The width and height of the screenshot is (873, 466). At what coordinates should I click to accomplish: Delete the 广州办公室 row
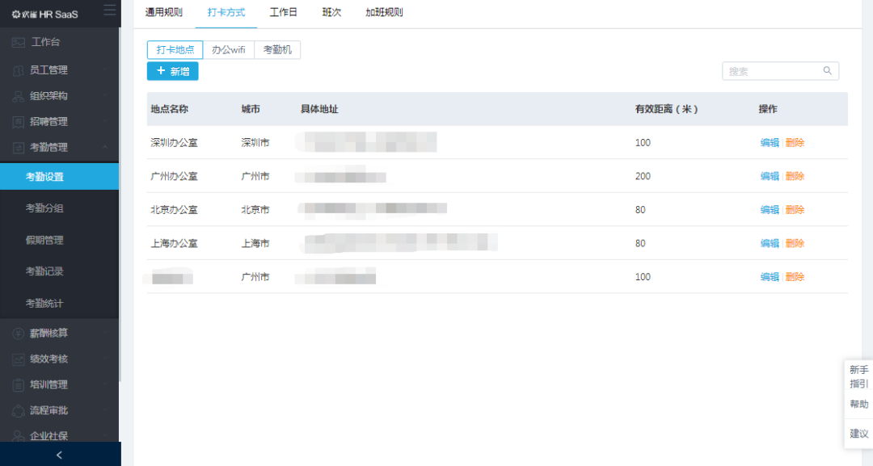[795, 176]
